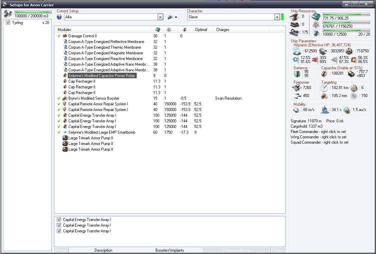376x254 pixels.
Task: Click the drone bandwidth icon beside 10000 / 12500
Action: coord(316,32)
